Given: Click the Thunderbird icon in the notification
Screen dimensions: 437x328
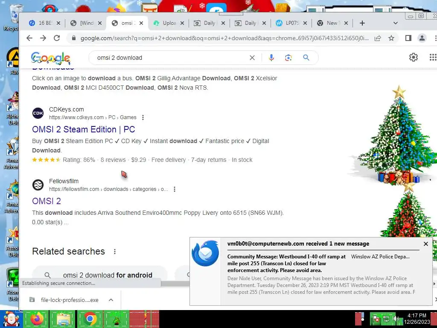Looking at the screenshot, I should [x=205, y=253].
